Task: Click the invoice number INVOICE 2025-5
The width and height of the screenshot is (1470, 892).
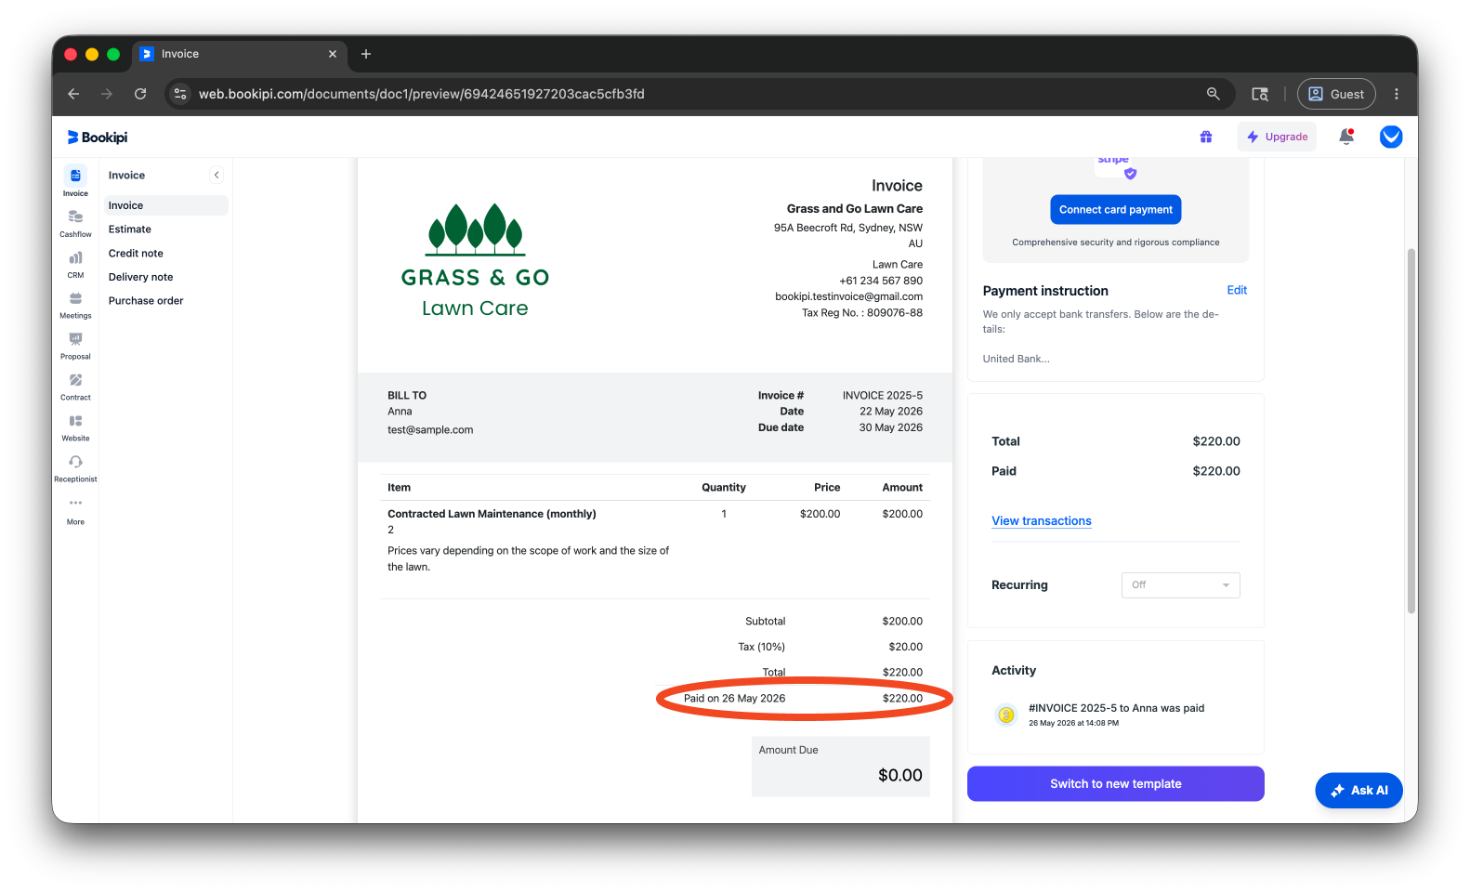Action: click(883, 396)
